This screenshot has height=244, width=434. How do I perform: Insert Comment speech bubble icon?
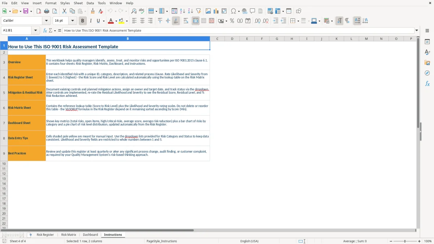[x=252, y=11]
